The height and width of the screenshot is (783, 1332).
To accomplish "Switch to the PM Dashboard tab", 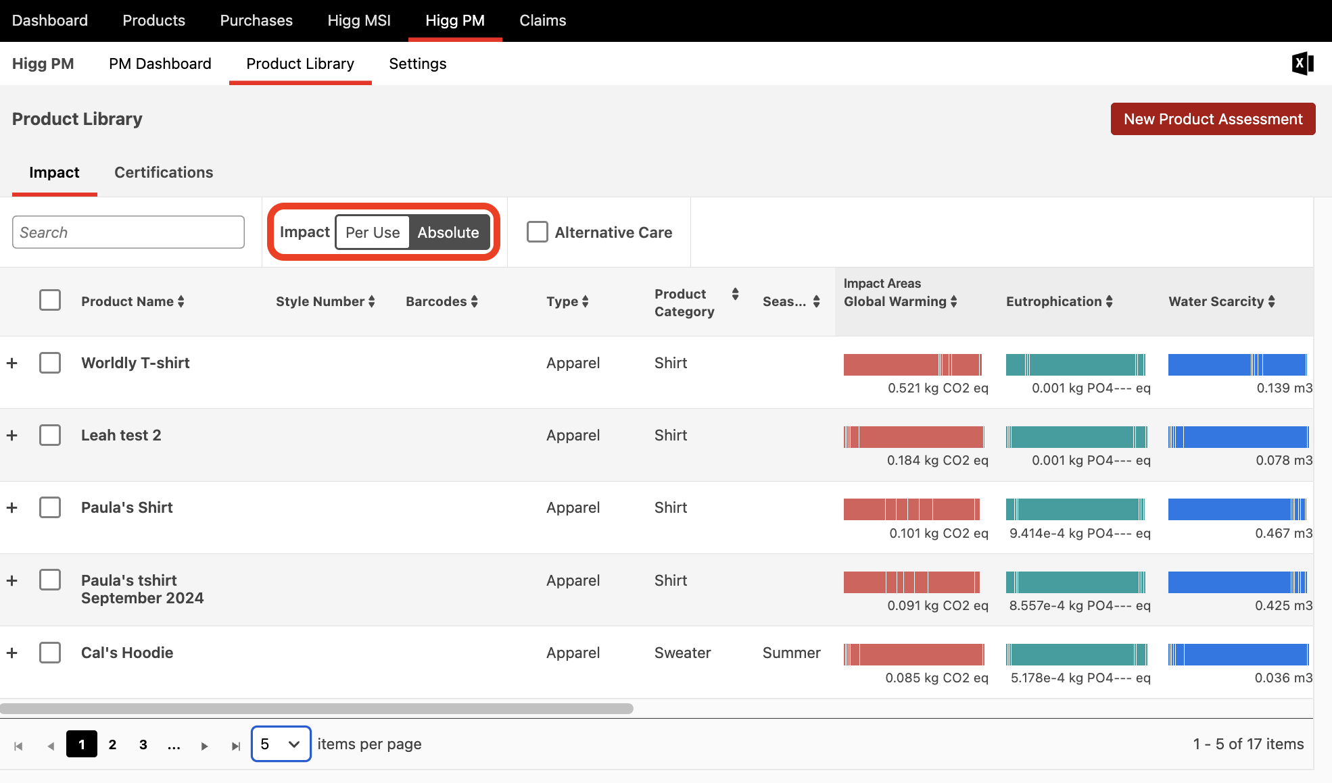I will (x=160, y=64).
